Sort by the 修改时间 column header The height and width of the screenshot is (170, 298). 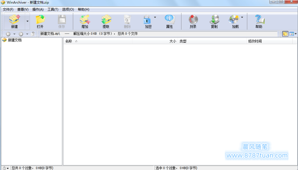(269, 41)
